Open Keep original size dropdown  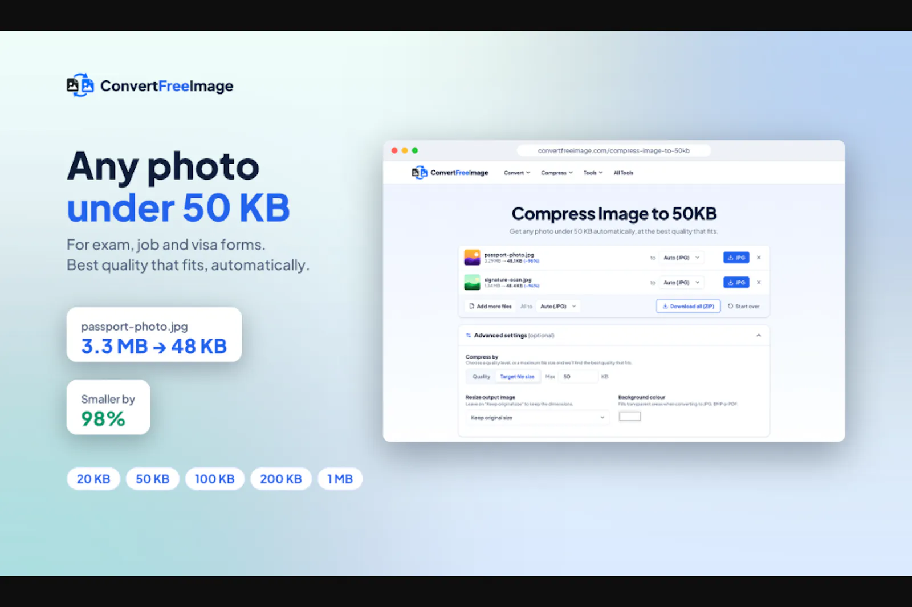click(x=538, y=418)
